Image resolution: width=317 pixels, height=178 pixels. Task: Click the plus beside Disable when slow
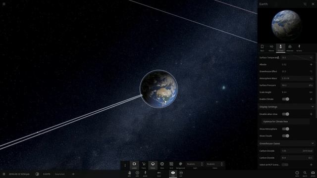[x=311, y=114]
